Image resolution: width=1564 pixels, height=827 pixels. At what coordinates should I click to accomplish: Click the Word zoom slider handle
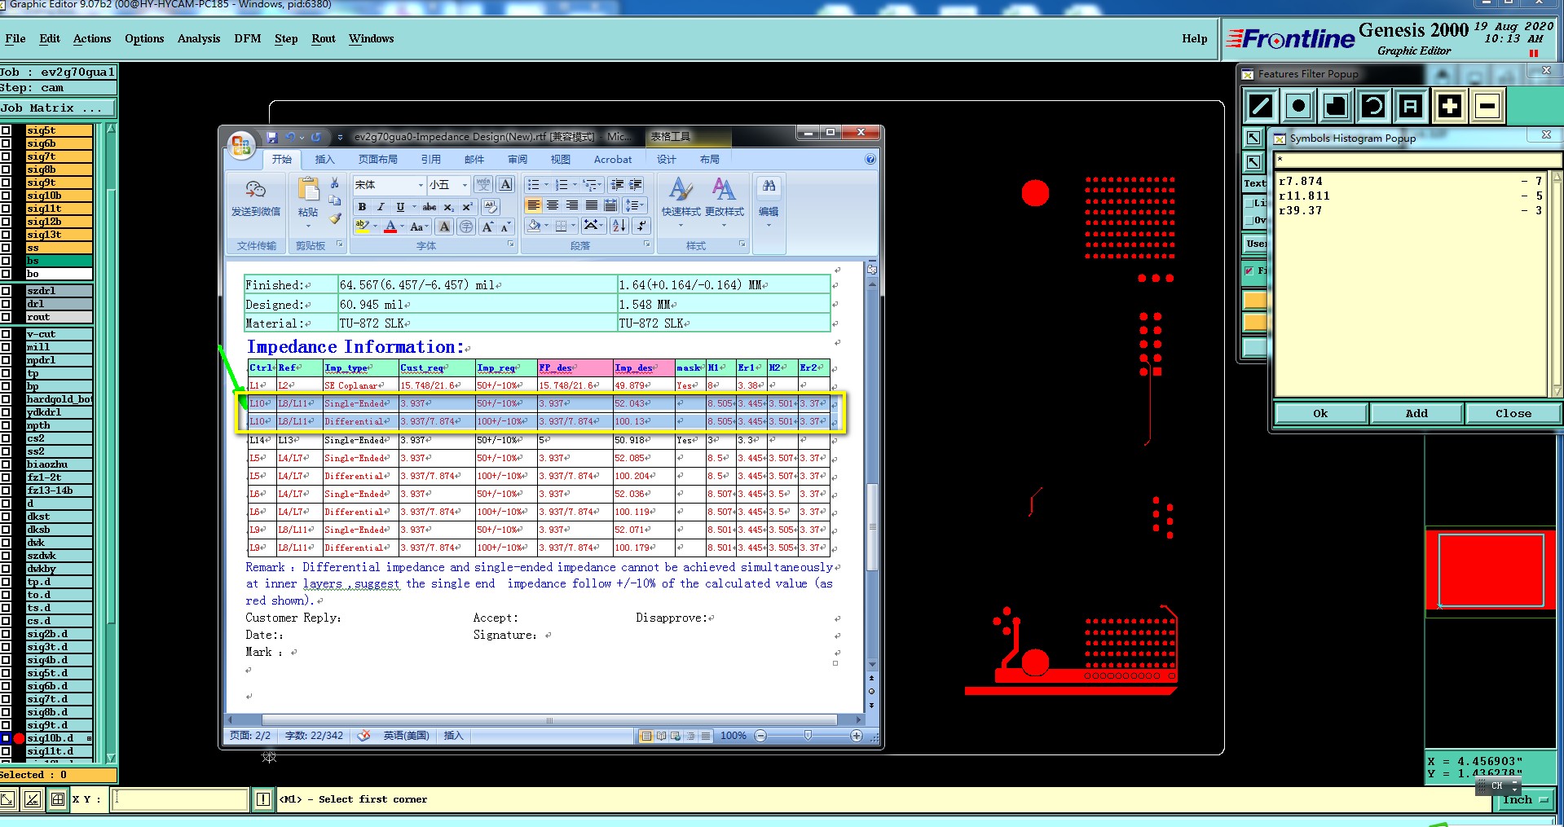click(808, 736)
